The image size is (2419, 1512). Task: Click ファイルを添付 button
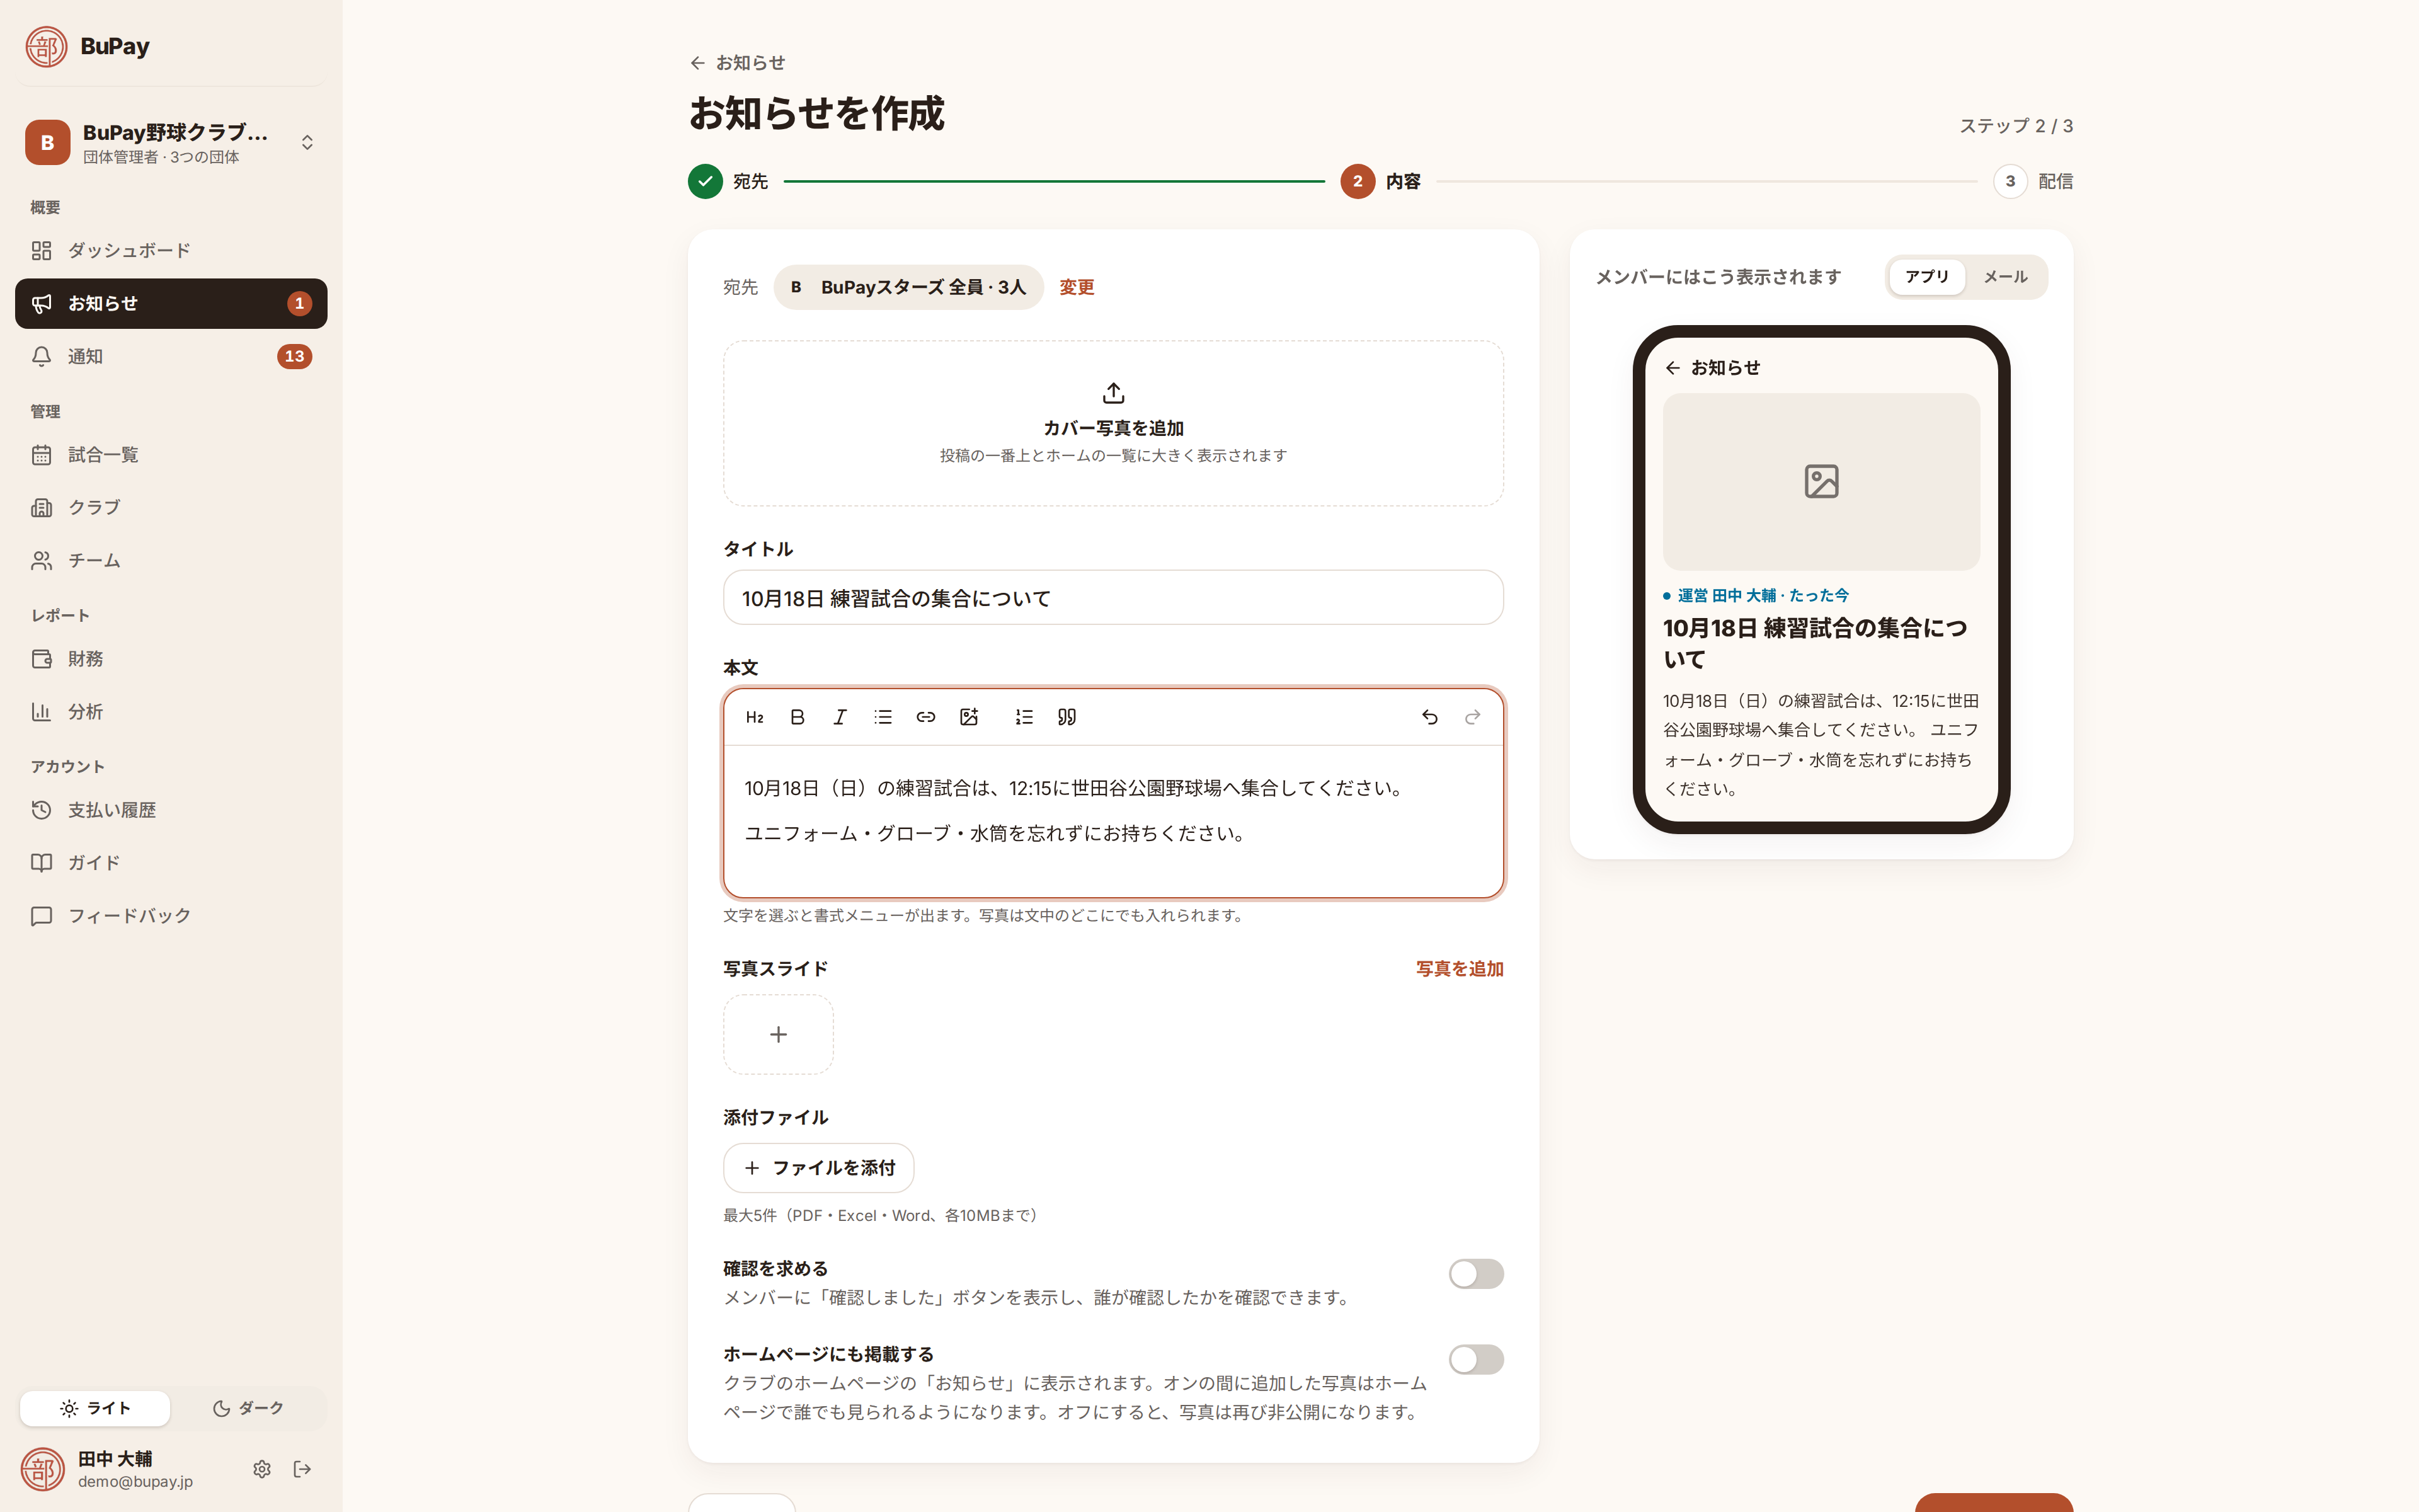click(x=819, y=1168)
